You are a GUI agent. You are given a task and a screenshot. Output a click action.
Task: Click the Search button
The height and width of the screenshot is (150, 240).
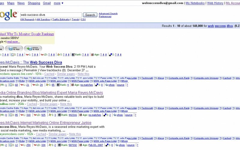click(90, 15)
